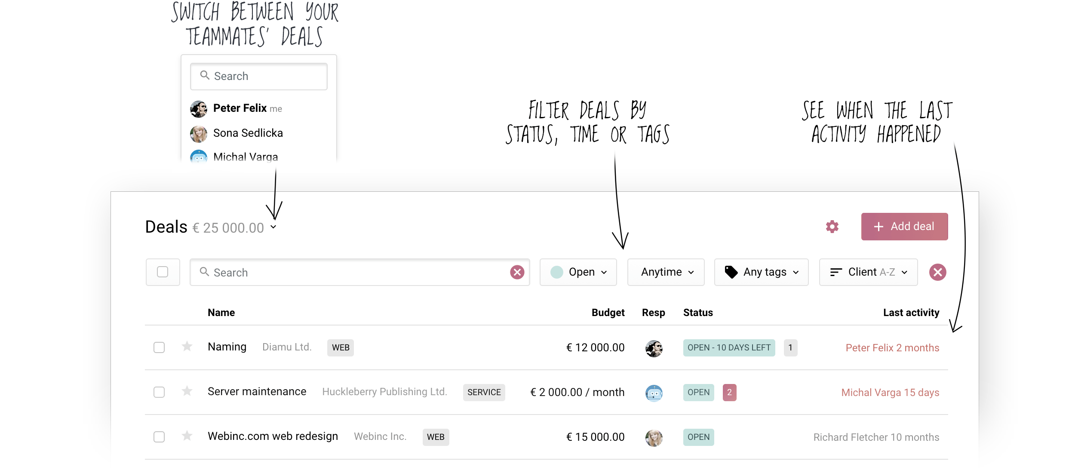The width and height of the screenshot is (1075, 473).
Task: Click the teammate search field
Action: pyautogui.click(x=259, y=77)
